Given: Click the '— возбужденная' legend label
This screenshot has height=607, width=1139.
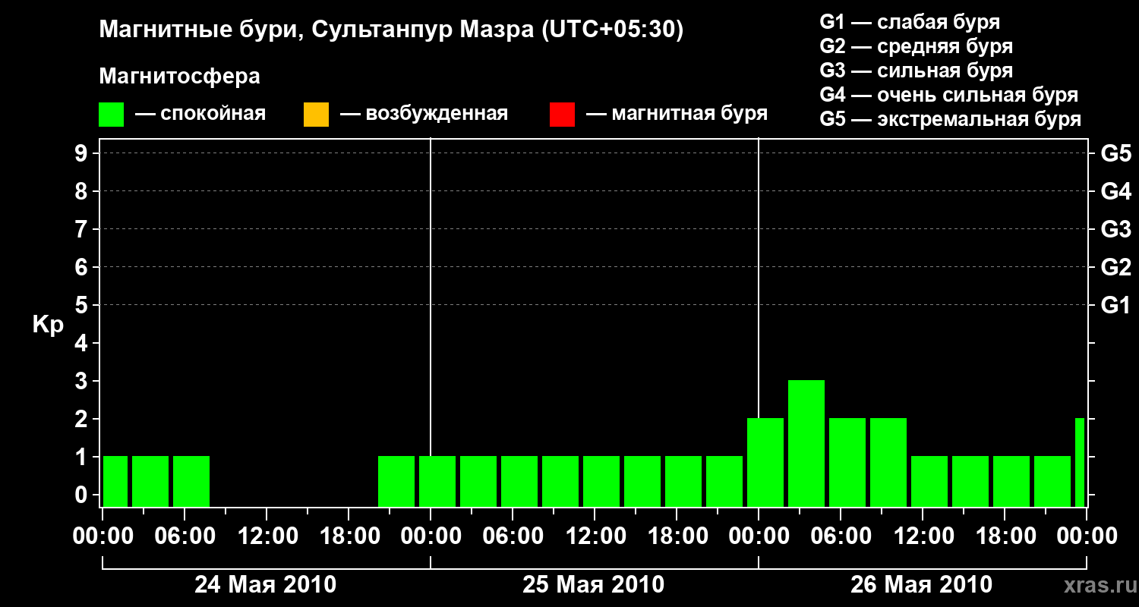Looking at the screenshot, I should click(424, 115).
